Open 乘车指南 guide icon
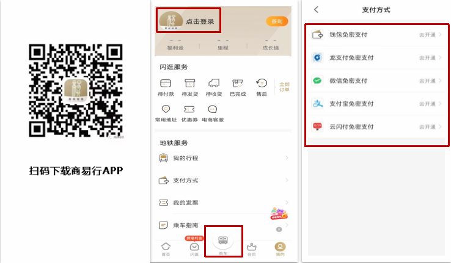This screenshot has width=451, height=263. click(x=163, y=225)
